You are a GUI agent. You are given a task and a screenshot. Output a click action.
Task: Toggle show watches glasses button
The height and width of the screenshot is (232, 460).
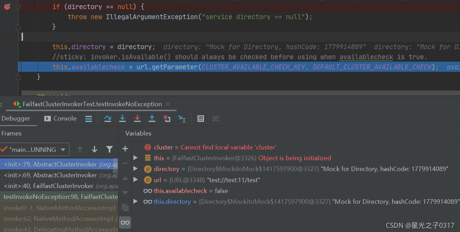point(125,222)
